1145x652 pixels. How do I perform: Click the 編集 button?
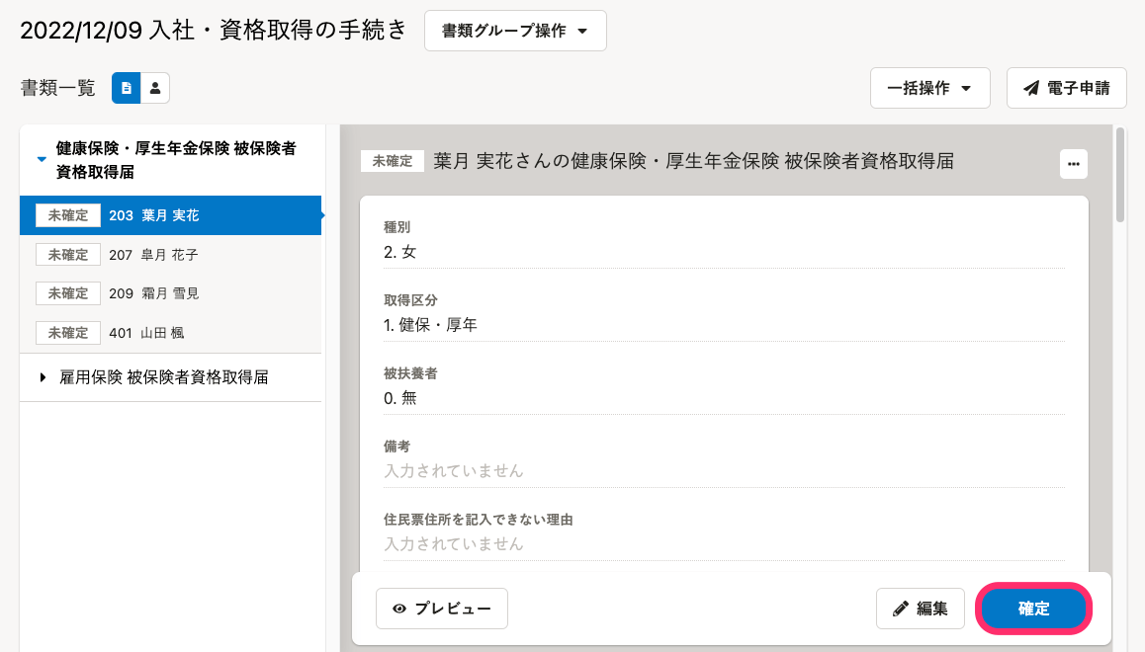921,609
